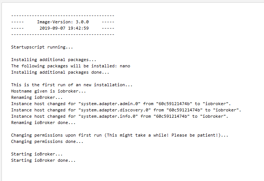This screenshot has width=264, height=181.
Task: Click the 'first run of an new installation' line
Action: click(x=72, y=85)
